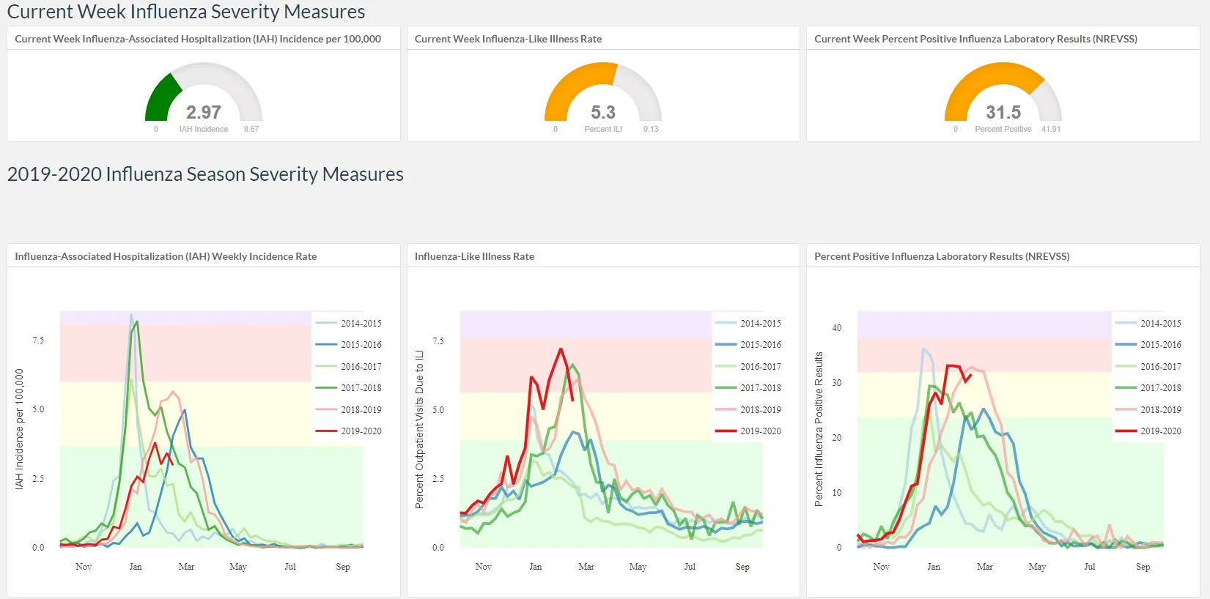Toggle 2017-2018 in NREVSS Percent Positive legend

(1148, 387)
